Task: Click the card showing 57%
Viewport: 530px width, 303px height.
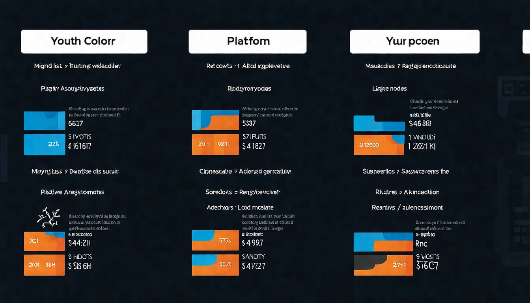Action: 215,240
